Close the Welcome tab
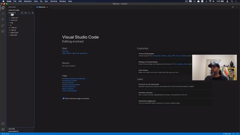 coord(47,7)
